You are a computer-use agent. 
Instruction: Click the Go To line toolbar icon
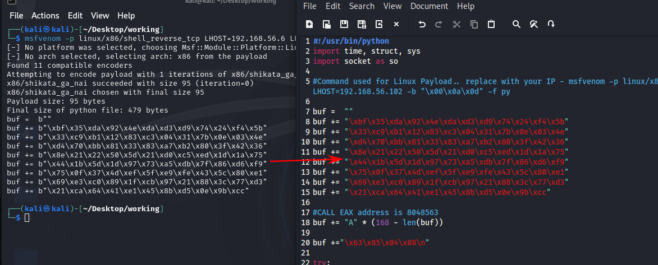coord(551,24)
